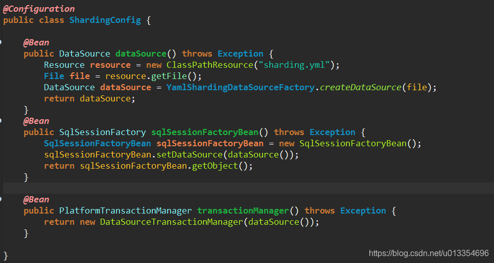Screen dimensions: 494x263
Task: Click the setDataSource method call
Action: [x=190, y=155]
